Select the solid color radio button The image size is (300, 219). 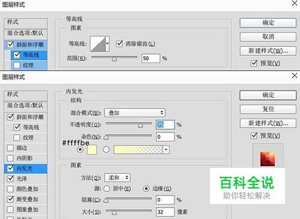pos(80,149)
